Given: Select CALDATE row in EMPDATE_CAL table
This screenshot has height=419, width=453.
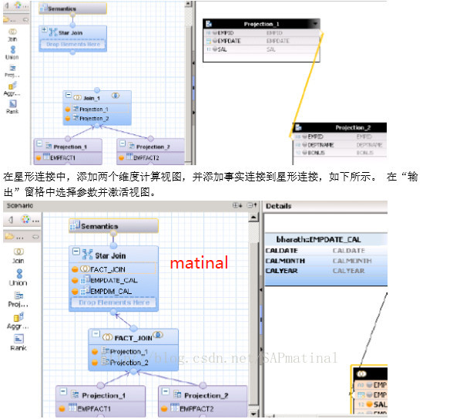Looking at the screenshot, I should point(326,251).
